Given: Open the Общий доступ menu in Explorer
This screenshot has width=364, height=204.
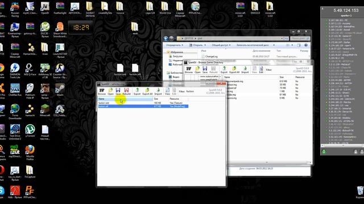Looking at the screenshot, I should coord(221,45).
